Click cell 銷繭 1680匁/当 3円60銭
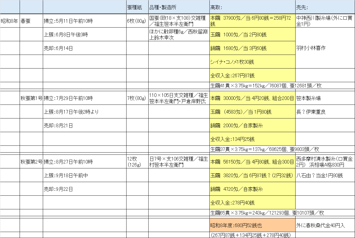This screenshot has height=238, width=355. coord(252,48)
